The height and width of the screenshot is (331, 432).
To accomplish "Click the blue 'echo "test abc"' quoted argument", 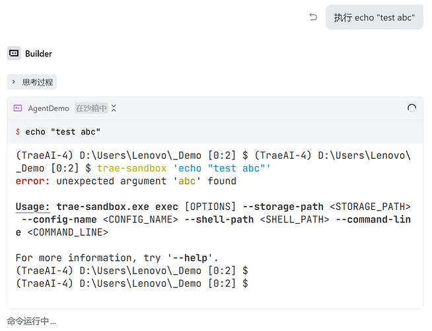I will (x=222, y=168).
